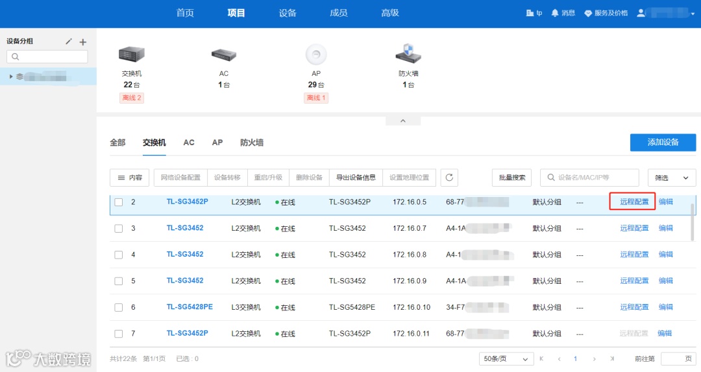Click the firewall device icon

tap(408, 54)
